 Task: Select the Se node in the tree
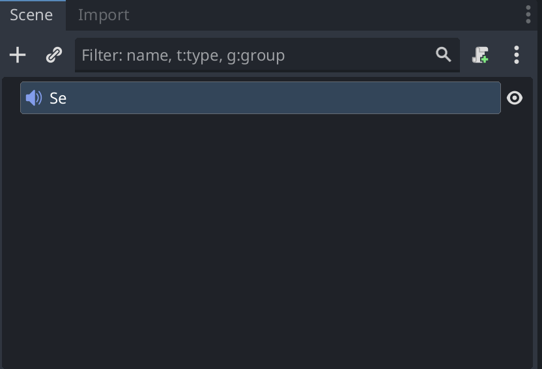pyautogui.click(x=261, y=98)
